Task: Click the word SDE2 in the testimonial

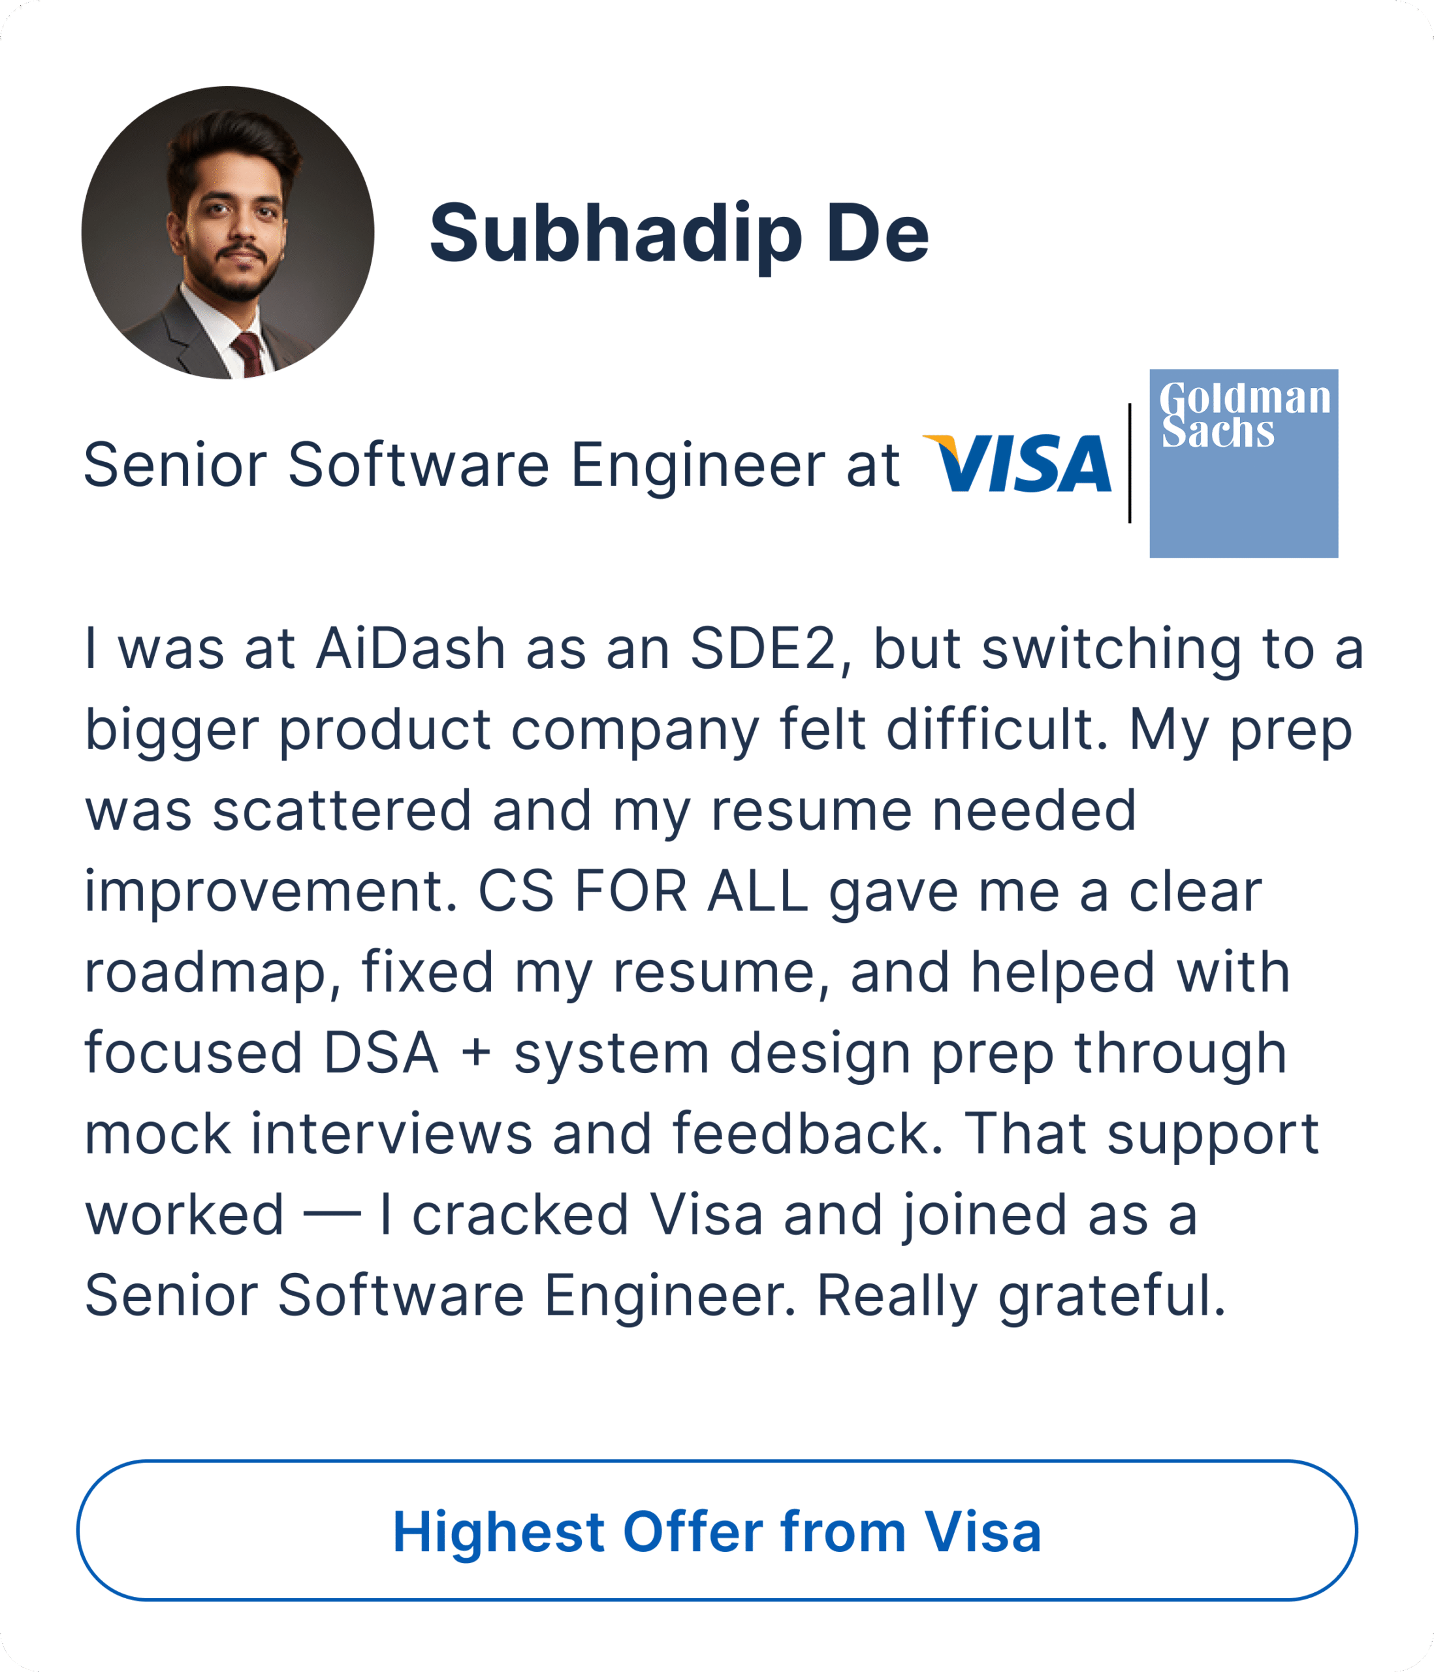Action: pyautogui.click(x=763, y=649)
